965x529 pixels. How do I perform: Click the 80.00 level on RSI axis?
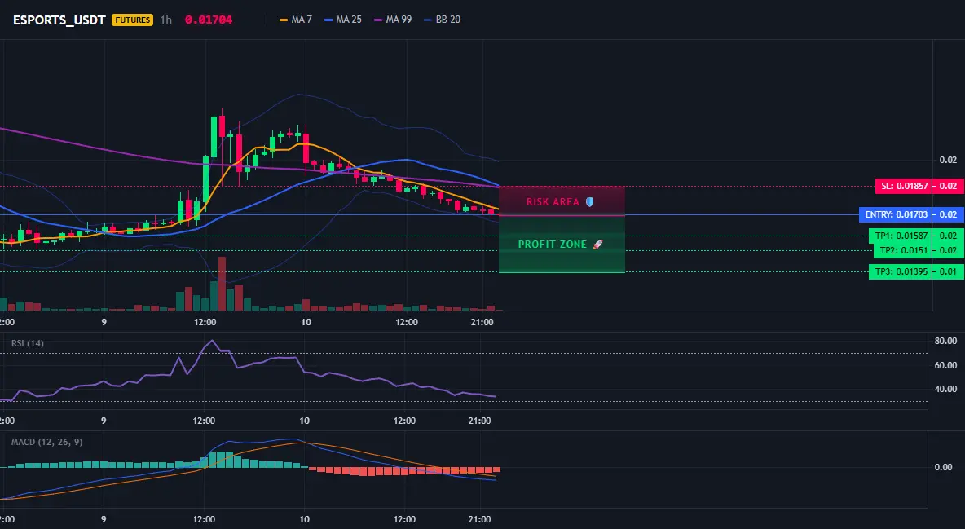tap(945, 341)
